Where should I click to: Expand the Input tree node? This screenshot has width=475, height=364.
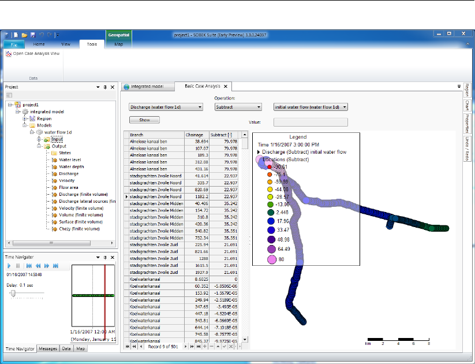click(x=39, y=139)
